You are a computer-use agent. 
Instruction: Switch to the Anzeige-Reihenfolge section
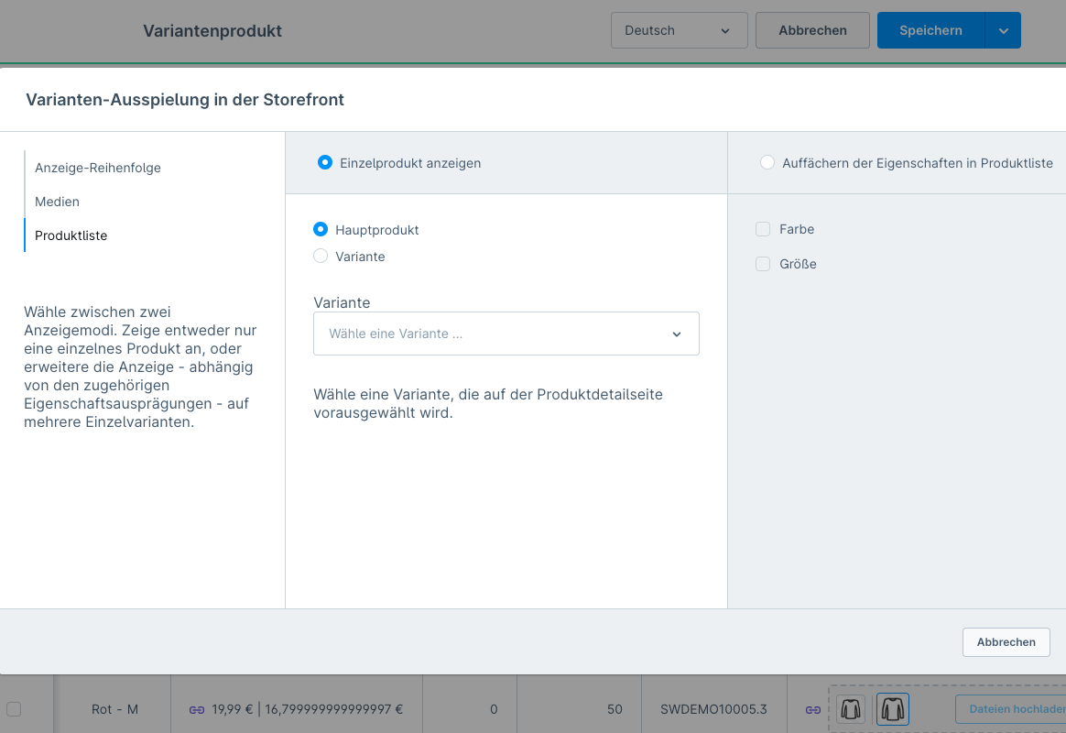coord(98,168)
